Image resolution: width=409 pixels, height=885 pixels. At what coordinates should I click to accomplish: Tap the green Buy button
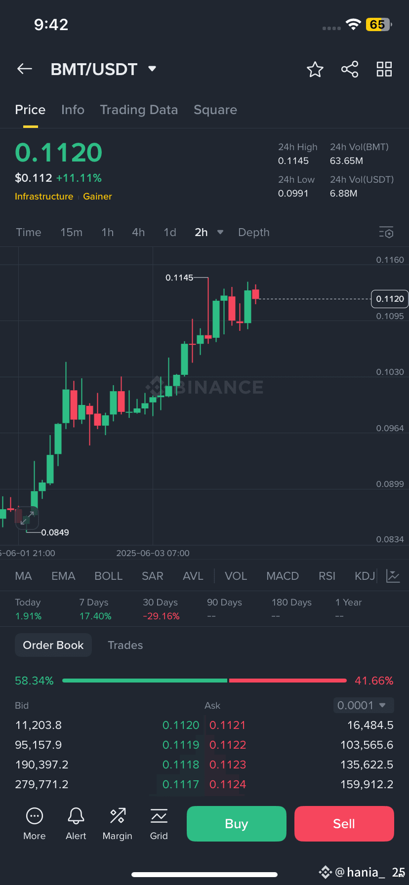(237, 824)
